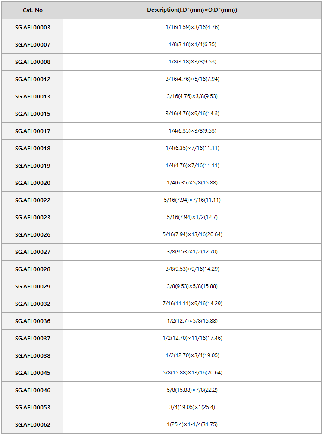Select catalog number SG.AFL00003
Screen dimensions: 322x434
click(x=33, y=27)
